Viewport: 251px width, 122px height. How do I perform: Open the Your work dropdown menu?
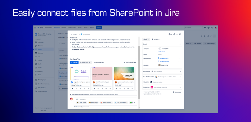pos(49,28)
